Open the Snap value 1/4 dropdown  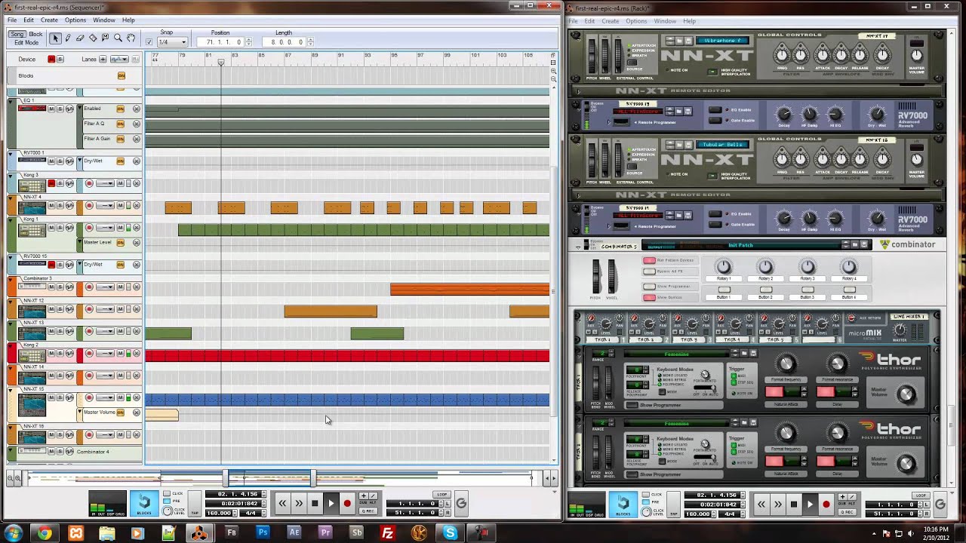click(x=172, y=42)
